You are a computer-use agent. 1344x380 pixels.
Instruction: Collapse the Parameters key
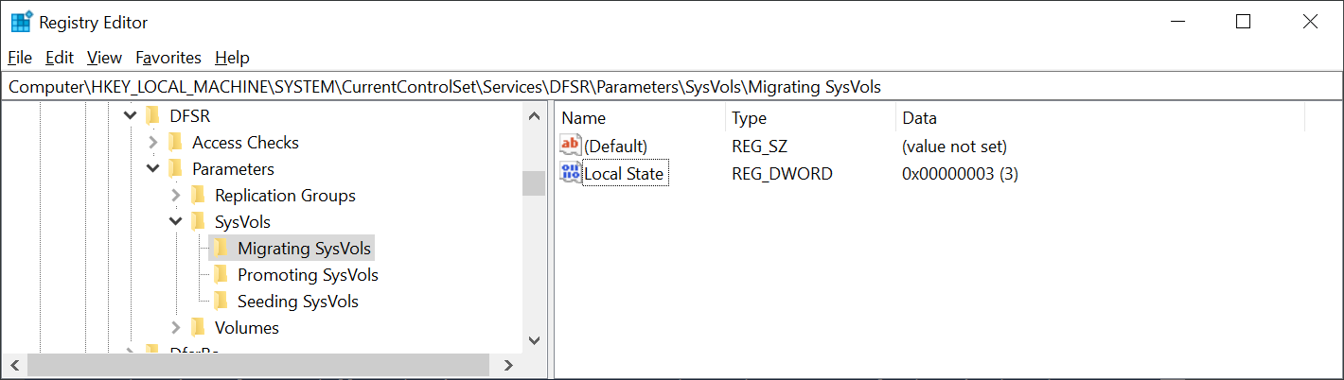tap(152, 169)
